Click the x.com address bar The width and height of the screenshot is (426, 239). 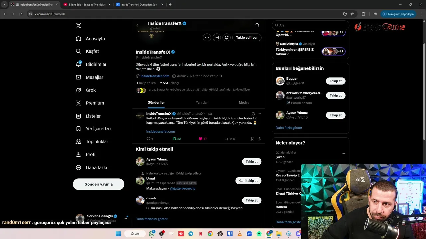click(x=186, y=14)
